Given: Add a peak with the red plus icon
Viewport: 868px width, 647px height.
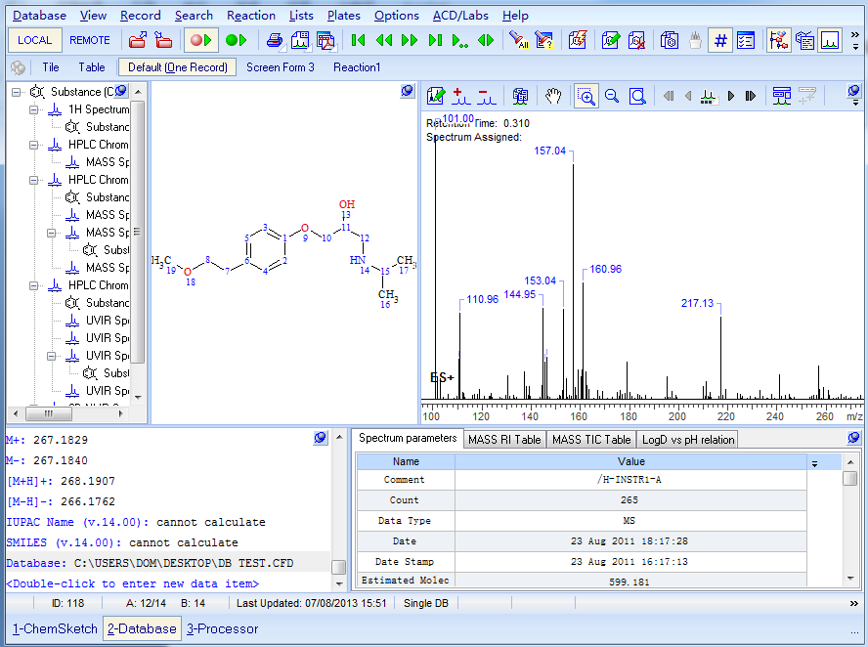Looking at the screenshot, I should point(460,96).
